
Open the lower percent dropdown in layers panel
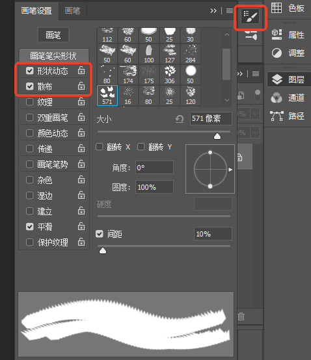point(256,133)
